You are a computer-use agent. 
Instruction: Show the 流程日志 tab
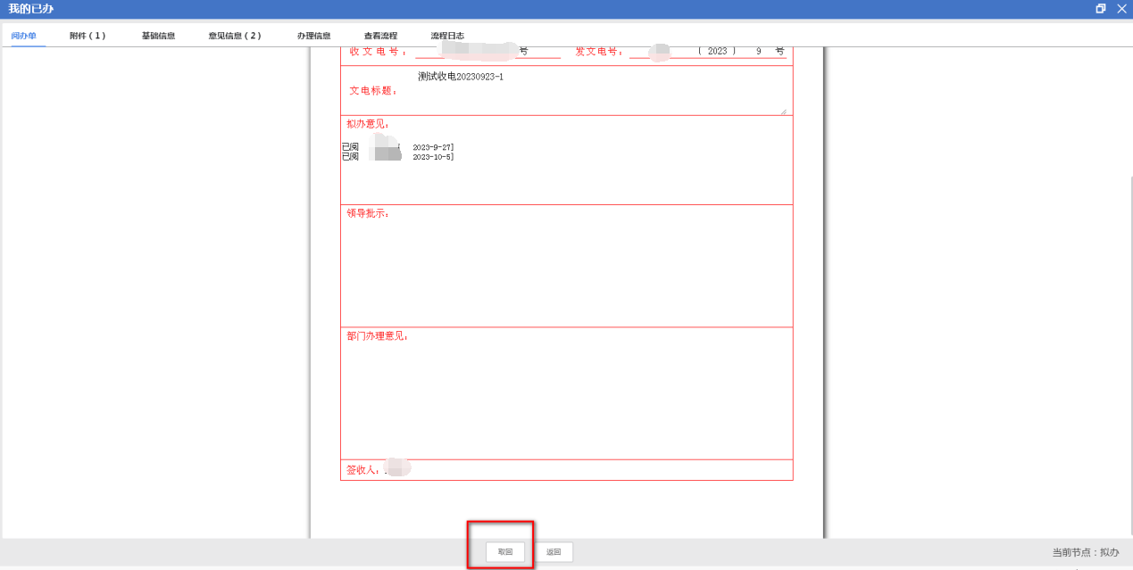[447, 36]
